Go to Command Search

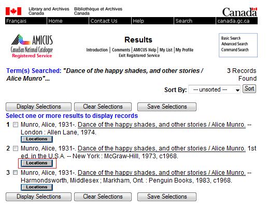click(x=235, y=50)
